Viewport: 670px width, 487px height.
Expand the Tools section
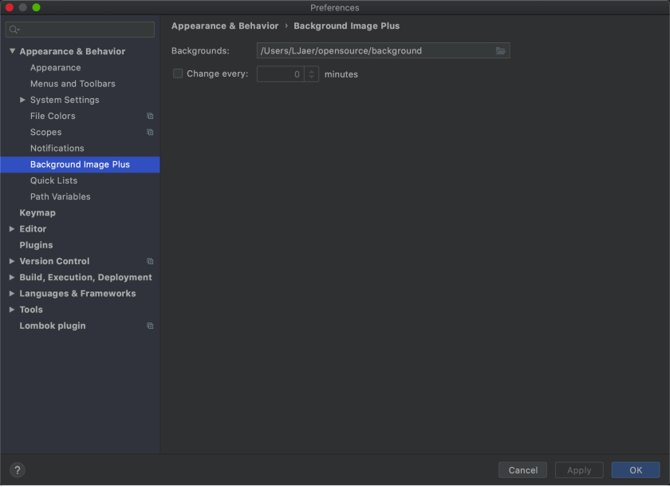(x=12, y=310)
